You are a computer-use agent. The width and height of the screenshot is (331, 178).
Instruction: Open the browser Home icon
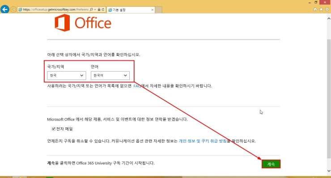pos(315,9)
